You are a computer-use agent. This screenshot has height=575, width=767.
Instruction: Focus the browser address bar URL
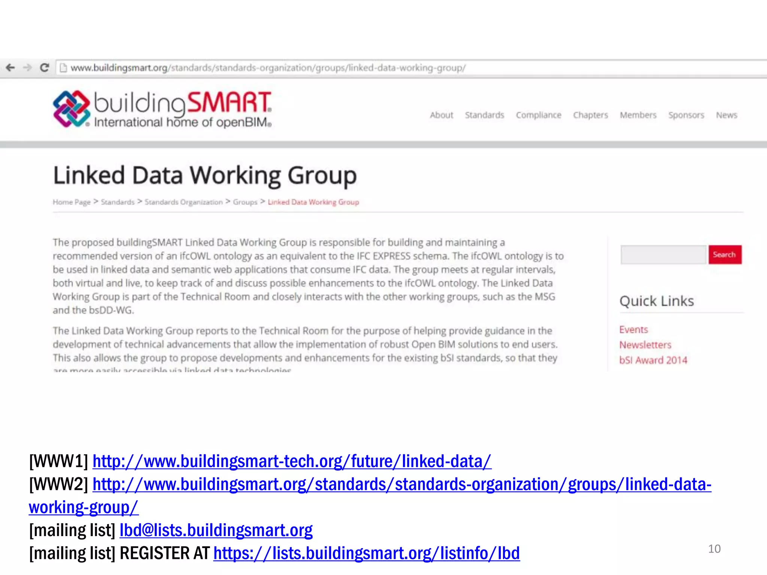pyautogui.click(x=268, y=68)
